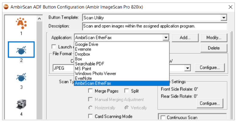The image size is (243, 126).
Task: Enable Card Scanning Mode checkbox
Action: [x=90, y=116]
